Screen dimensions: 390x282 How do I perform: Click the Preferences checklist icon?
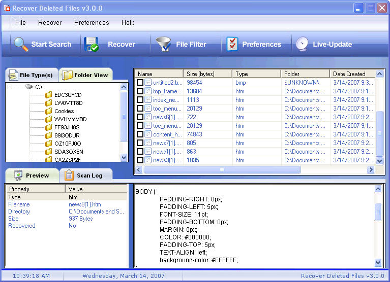(x=232, y=44)
